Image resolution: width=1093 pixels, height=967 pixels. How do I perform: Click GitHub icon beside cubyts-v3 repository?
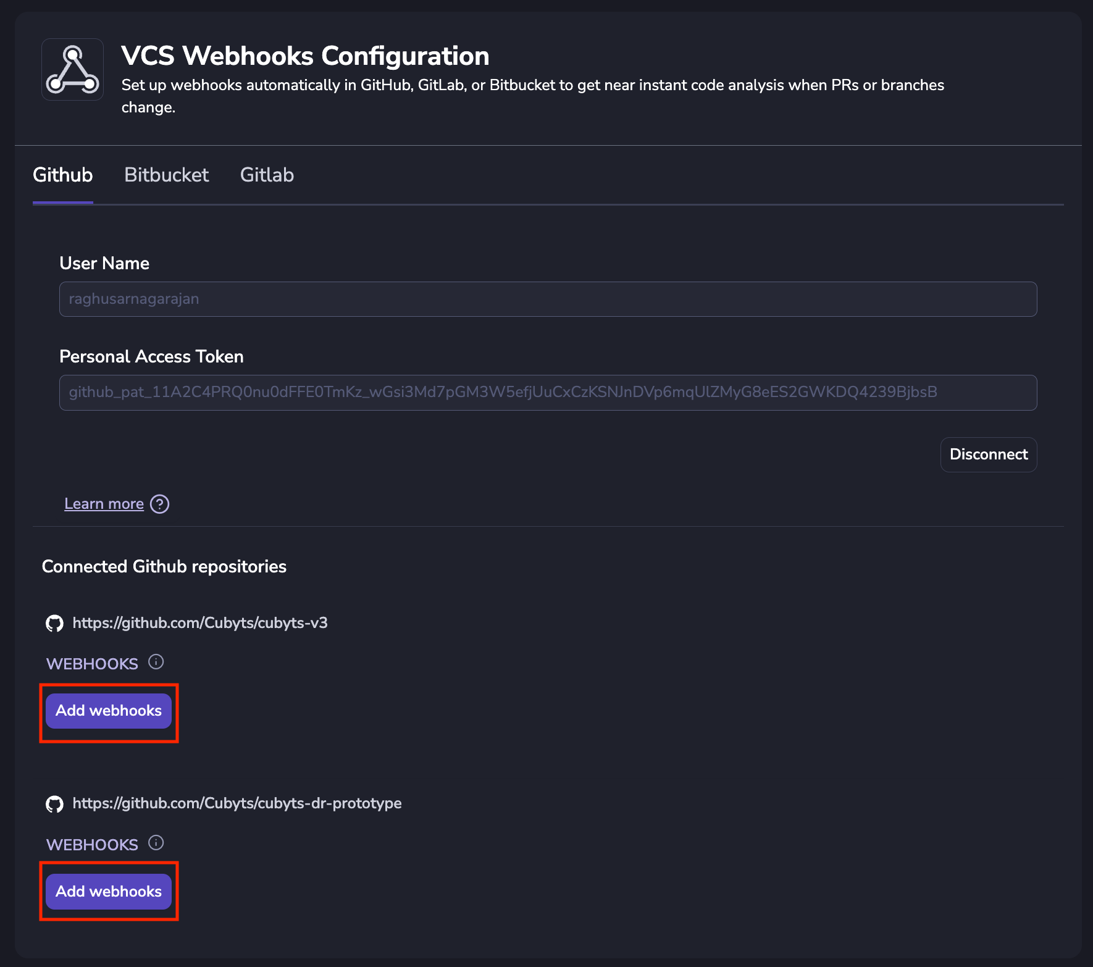[x=54, y=623]
